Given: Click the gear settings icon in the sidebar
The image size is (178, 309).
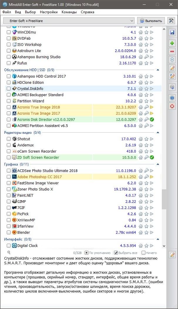Looking at the screenshot, I should [x=172, y=87].
